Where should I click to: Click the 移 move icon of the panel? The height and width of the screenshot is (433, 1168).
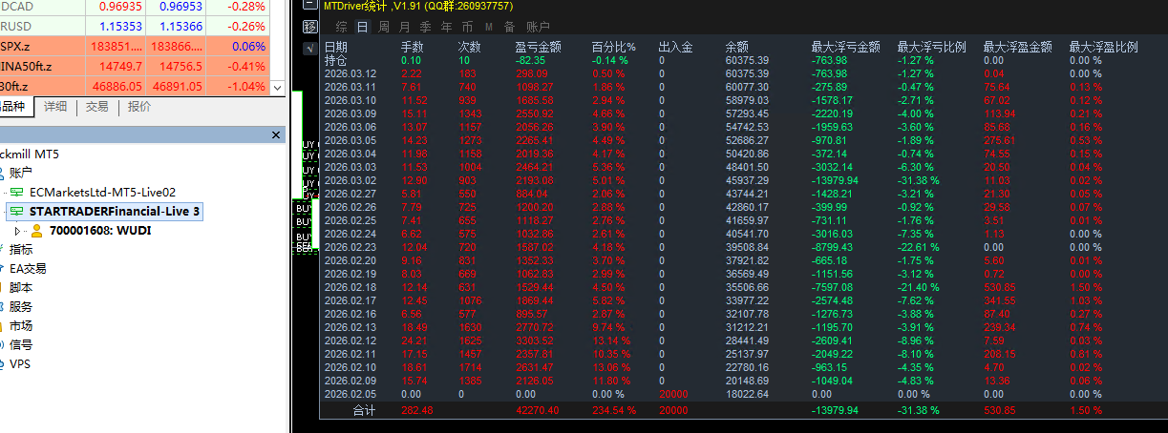coord(309,27)
